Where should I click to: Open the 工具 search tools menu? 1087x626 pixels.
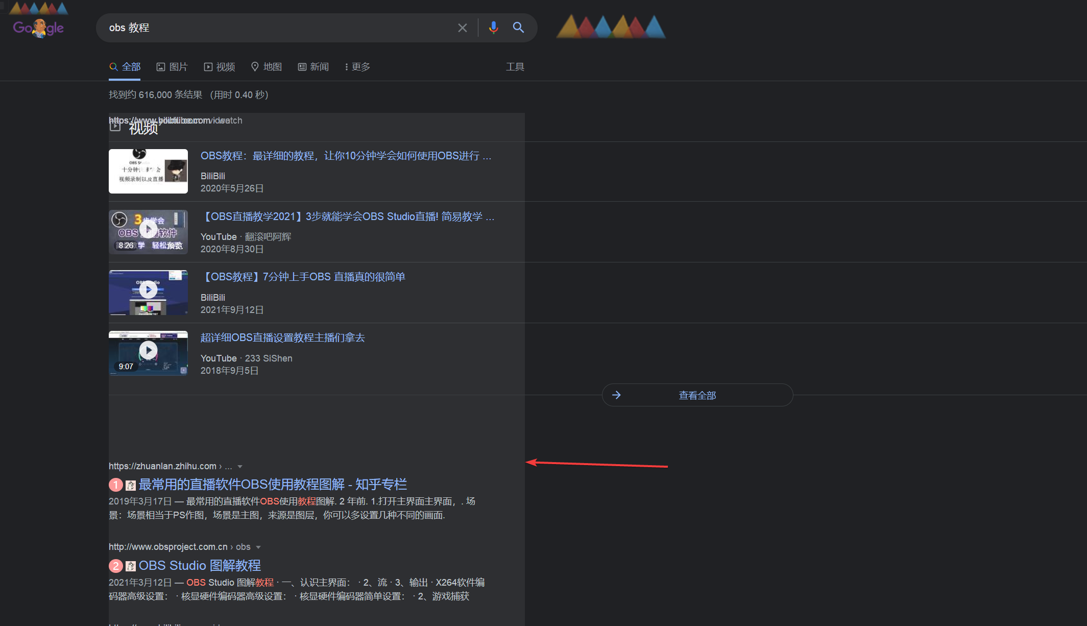pos(515,66)
